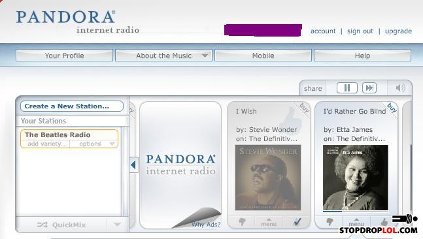The height and width of the screenshot is (239, 423).
Task: Click the Stevie Wonder album cover
Action: pyautogui.click(x=268, y=178)
